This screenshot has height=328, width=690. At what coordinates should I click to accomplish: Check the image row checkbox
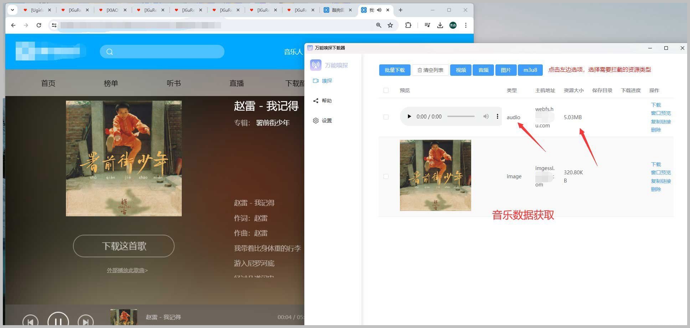(386, 176)
